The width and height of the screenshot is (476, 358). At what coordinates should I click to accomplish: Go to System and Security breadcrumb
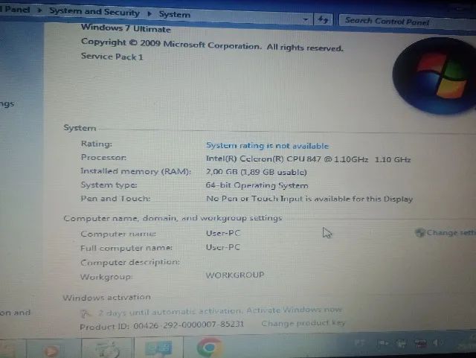(94, 12)
